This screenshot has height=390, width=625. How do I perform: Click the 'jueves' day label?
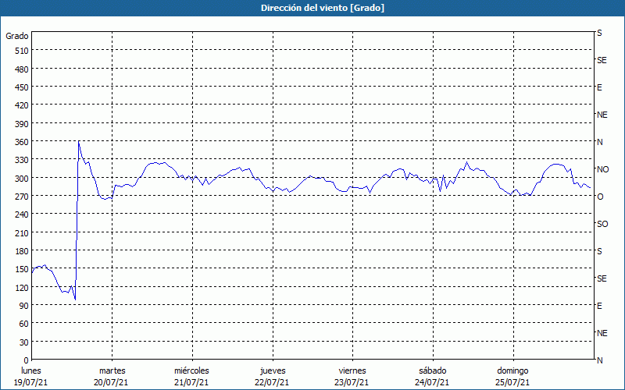tap(273, 371)
